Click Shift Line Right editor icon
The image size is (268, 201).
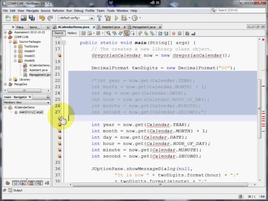click(x=166, y=33)
